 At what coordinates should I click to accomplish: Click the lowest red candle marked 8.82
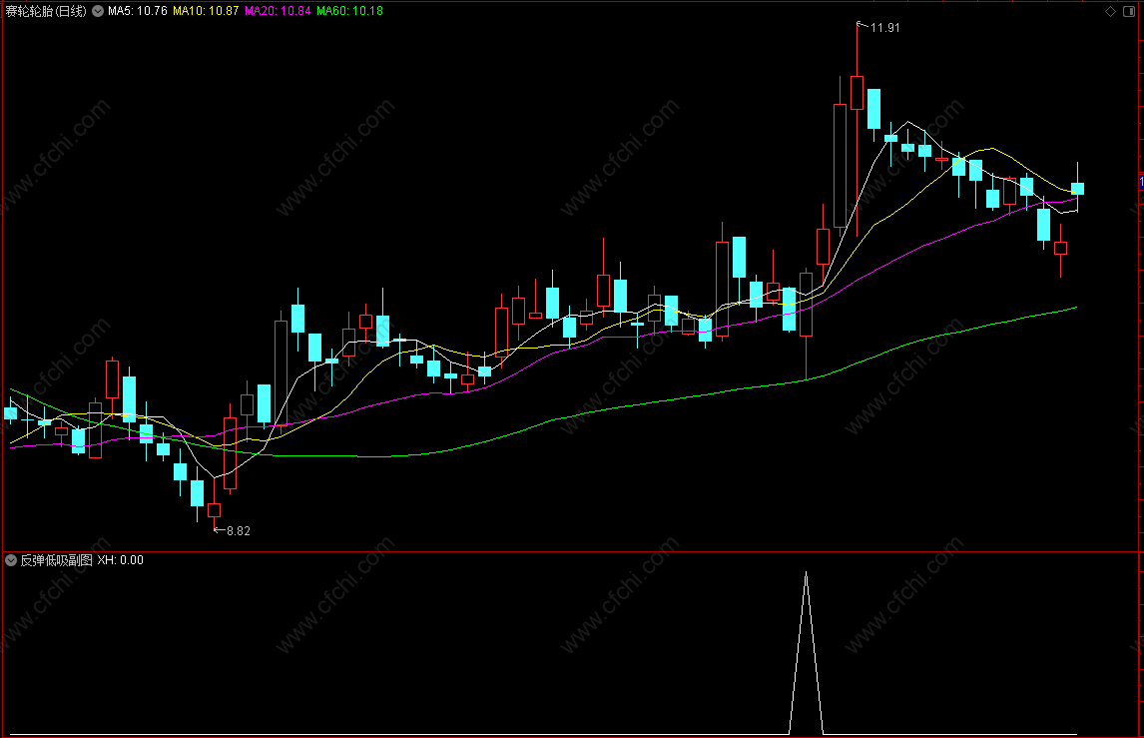(x=214, y=509)
